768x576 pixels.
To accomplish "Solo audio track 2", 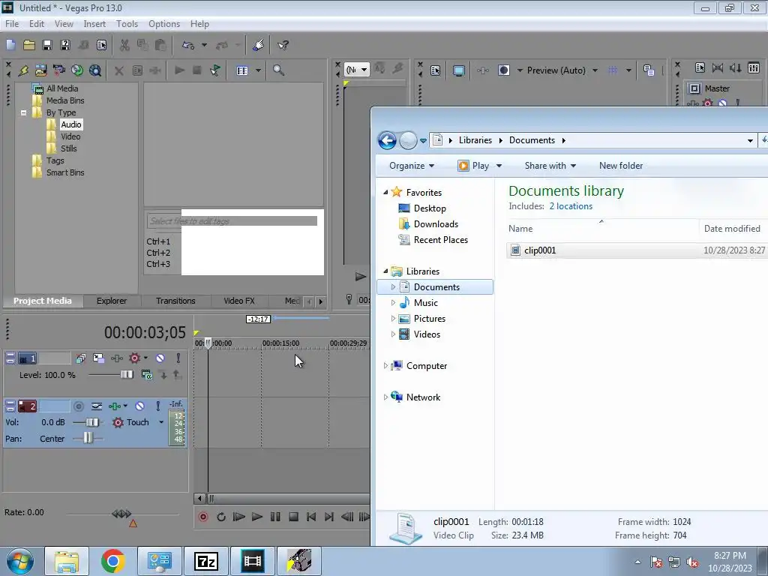I will point(157,406).
